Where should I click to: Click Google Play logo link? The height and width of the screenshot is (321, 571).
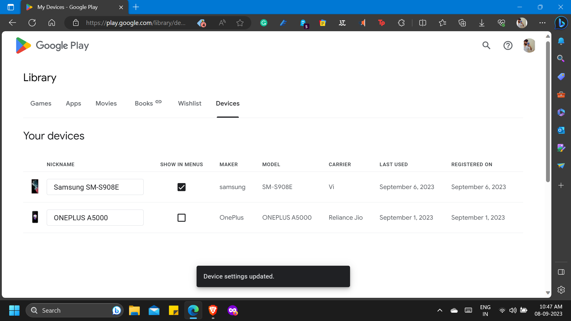(52, 45)
